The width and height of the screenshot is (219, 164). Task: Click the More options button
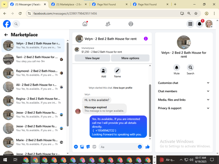click(x=130, y=58)
